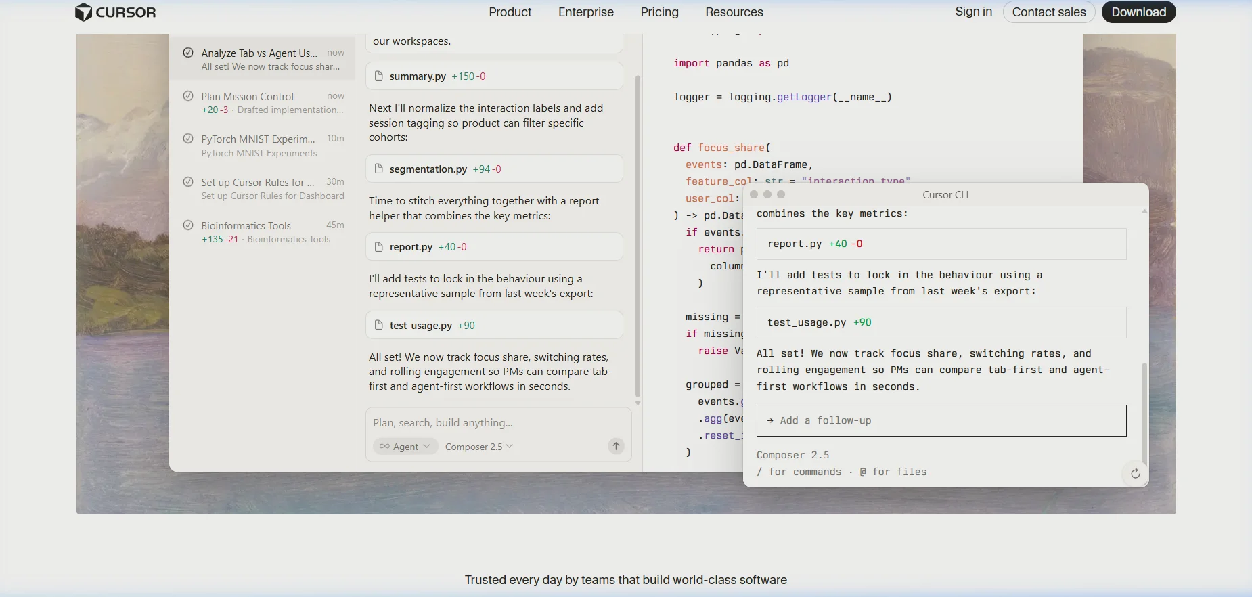Click the file icon beside report.py

(379, 246)
